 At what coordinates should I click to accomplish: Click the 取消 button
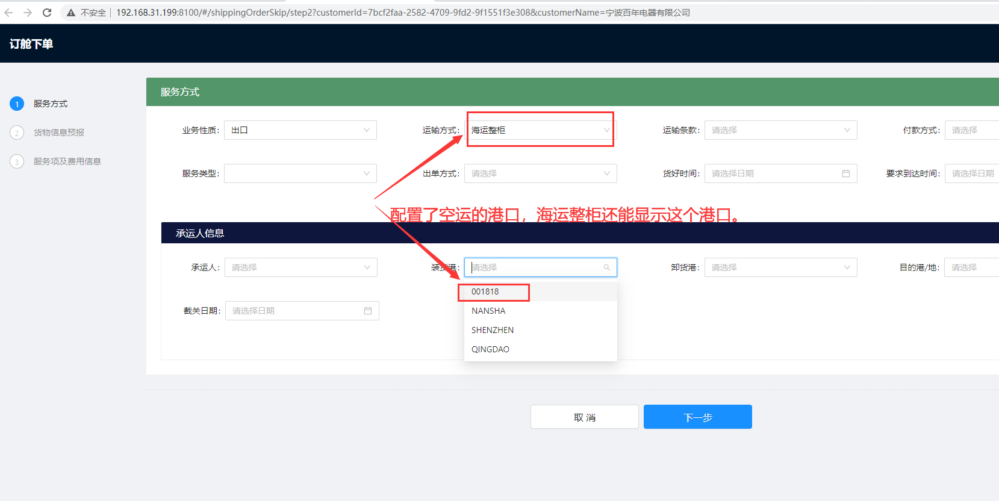point(584,417)
